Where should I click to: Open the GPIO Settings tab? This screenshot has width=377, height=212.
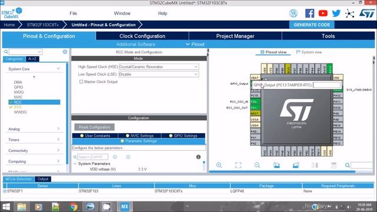[183, 135]
